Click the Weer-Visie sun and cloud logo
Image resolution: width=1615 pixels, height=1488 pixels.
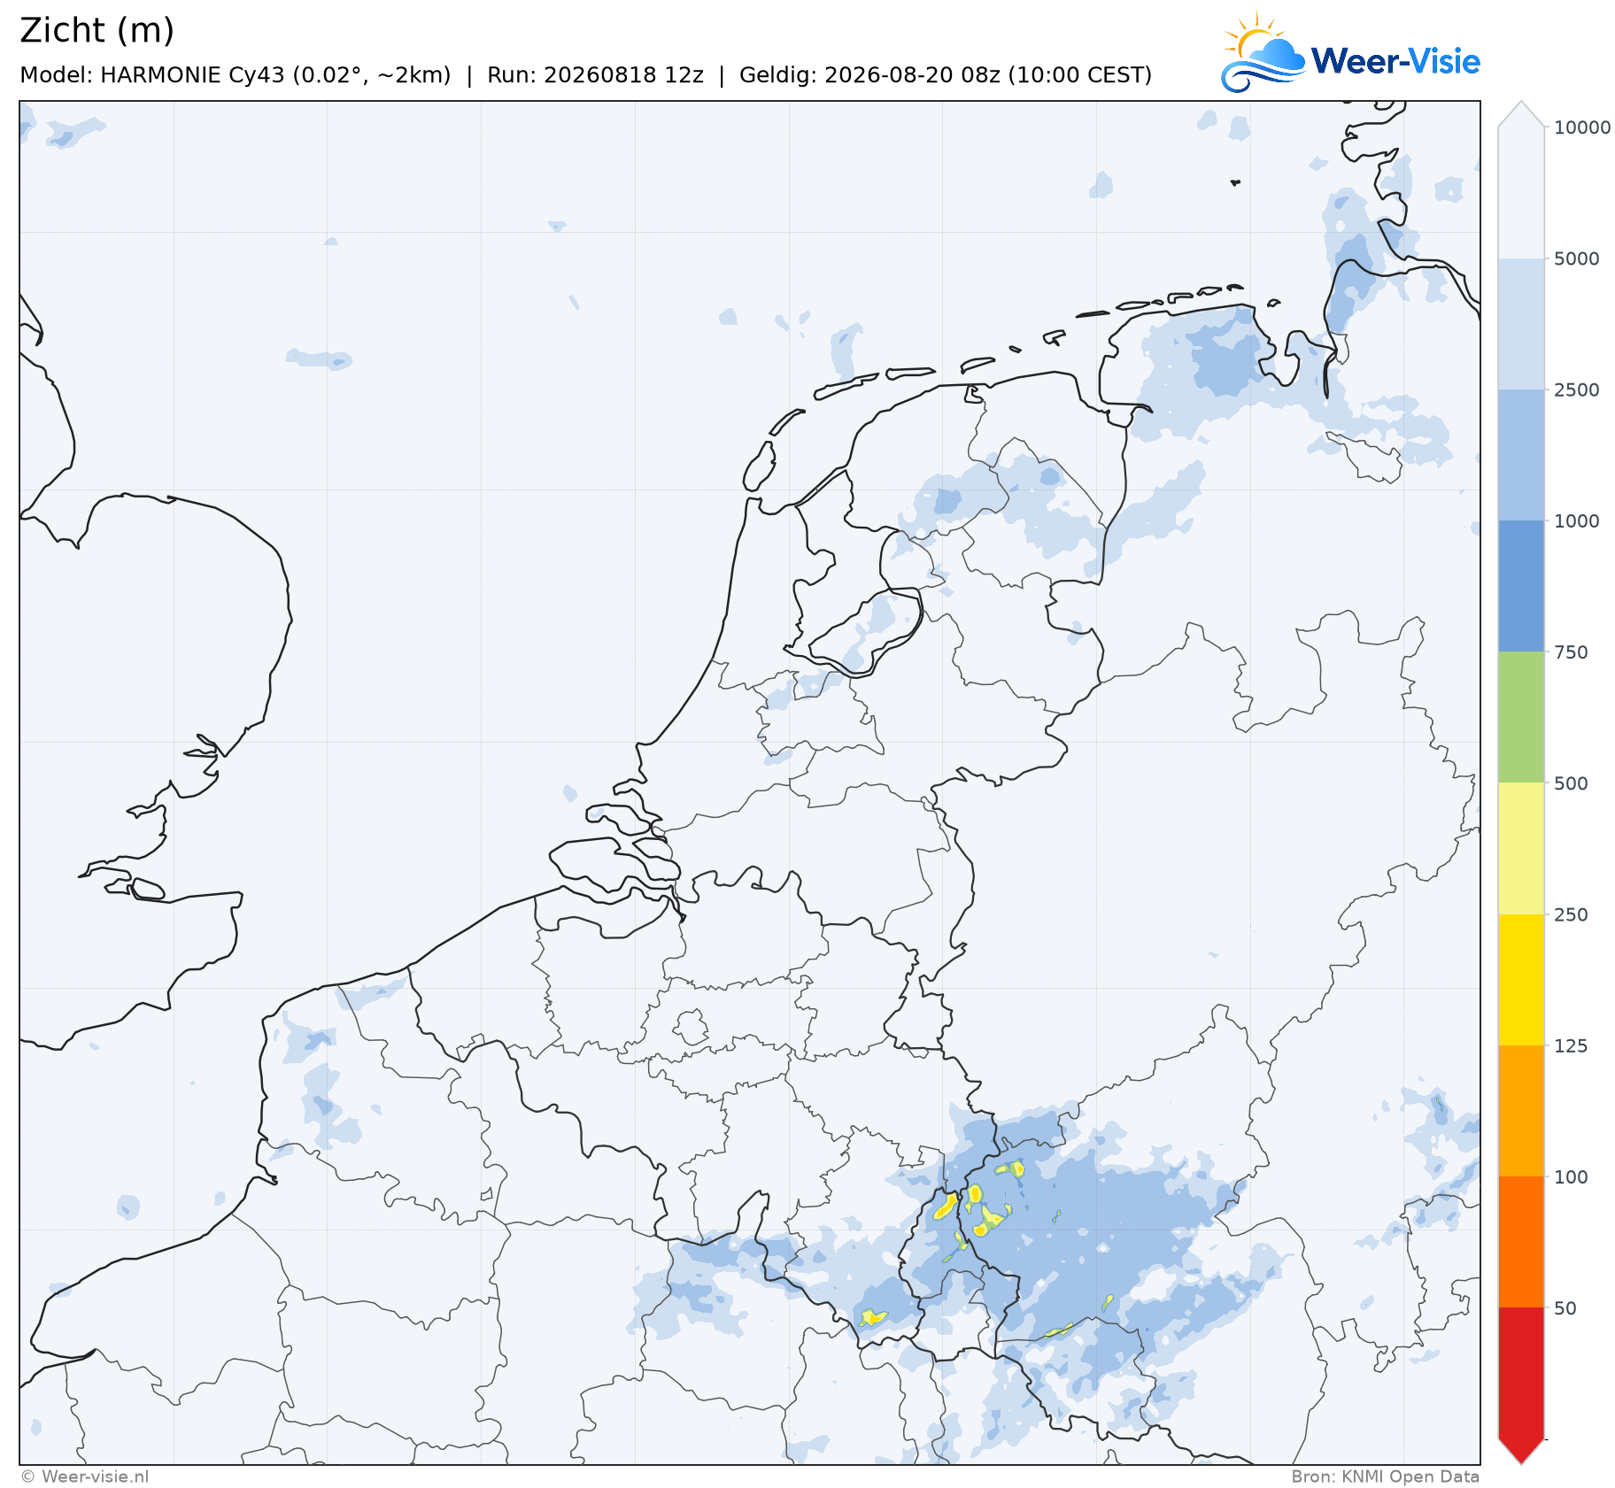pos(1263,52)
